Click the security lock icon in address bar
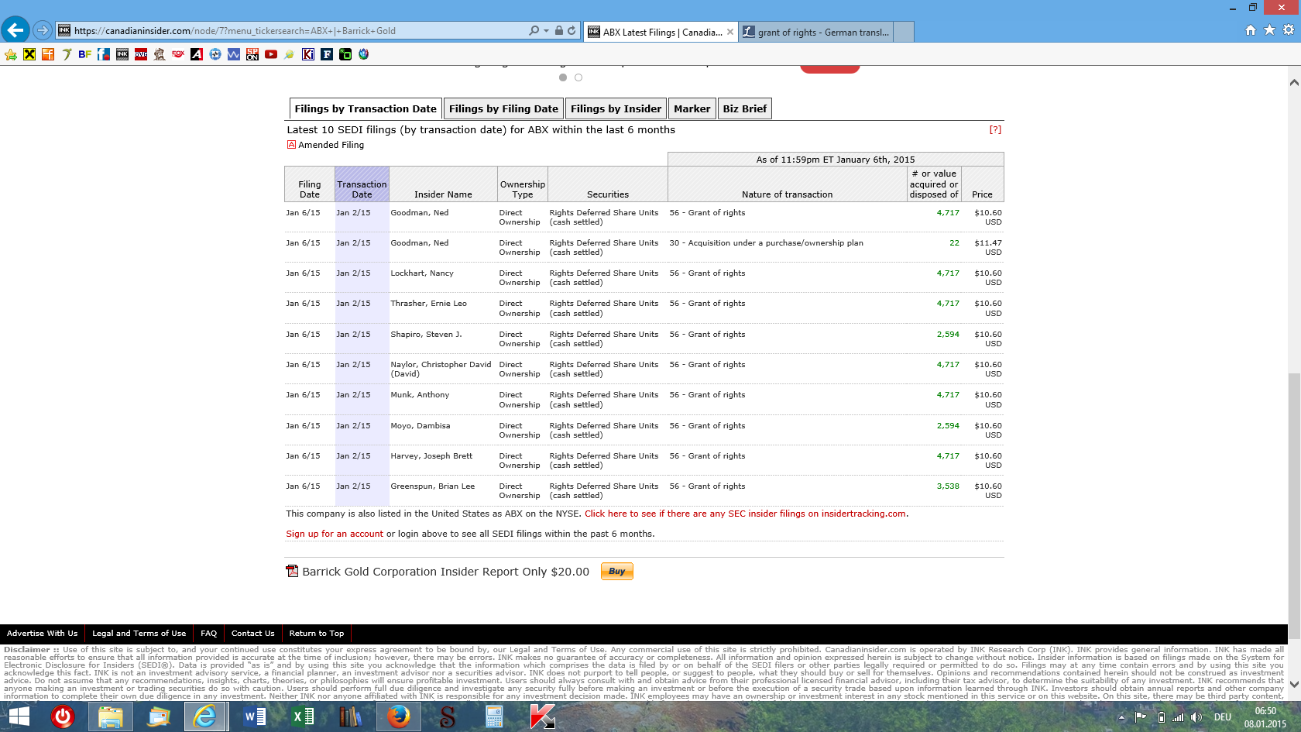The height and width of the screenshot is (732, 1301). [559, 31]
